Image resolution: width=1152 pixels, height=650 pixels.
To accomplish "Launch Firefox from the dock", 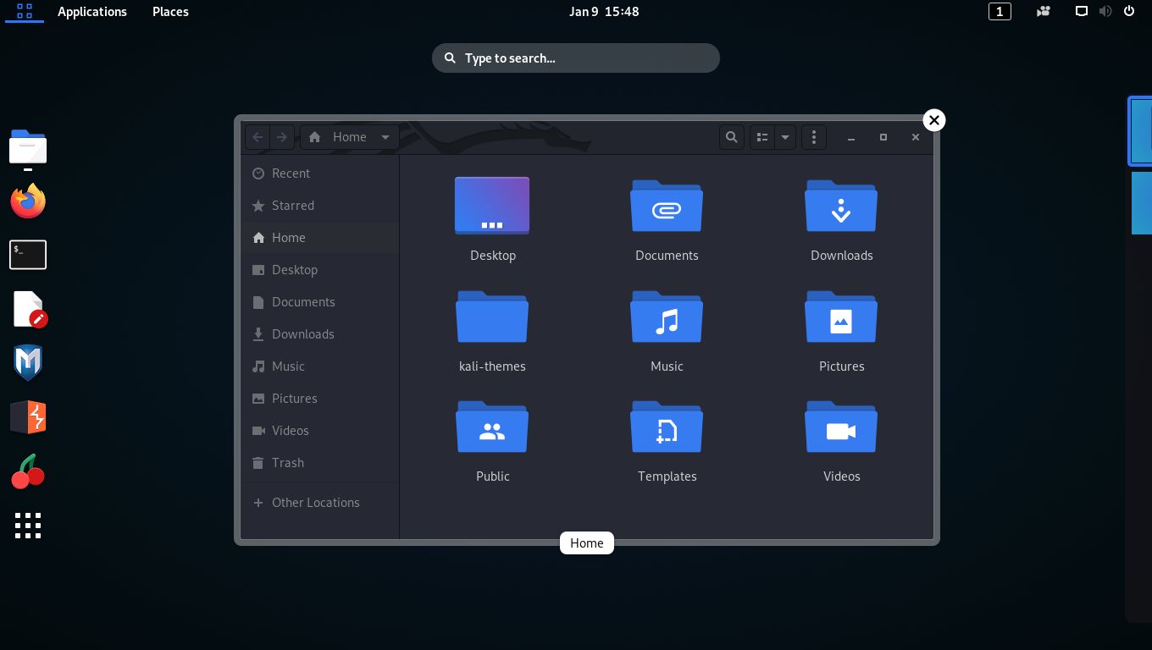I will [x=28, y=201].
